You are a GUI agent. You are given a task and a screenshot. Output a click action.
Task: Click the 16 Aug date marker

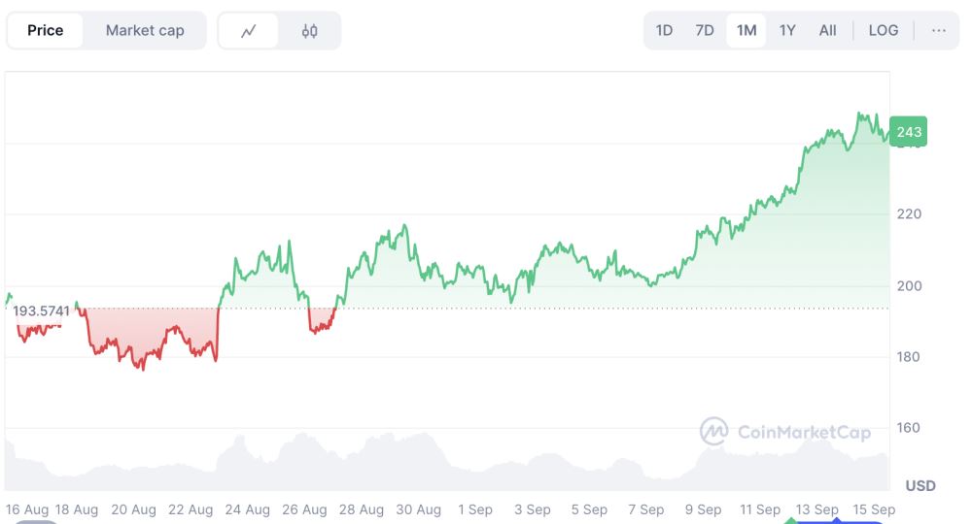[x=27, y=509]
